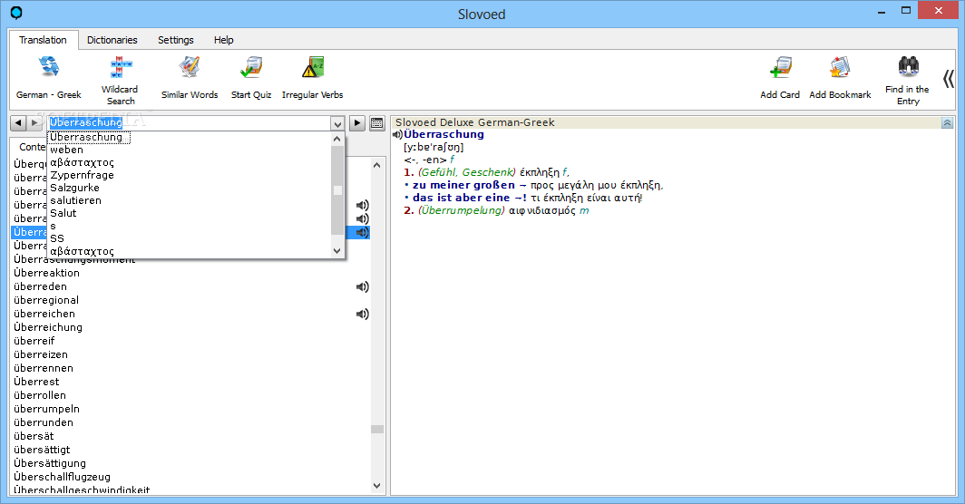Select salutieren from history dropdown

[x=190, y=200]
